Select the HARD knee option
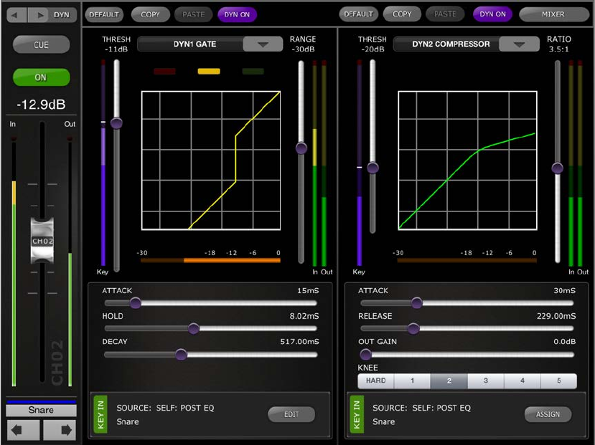 coord(375,381)
